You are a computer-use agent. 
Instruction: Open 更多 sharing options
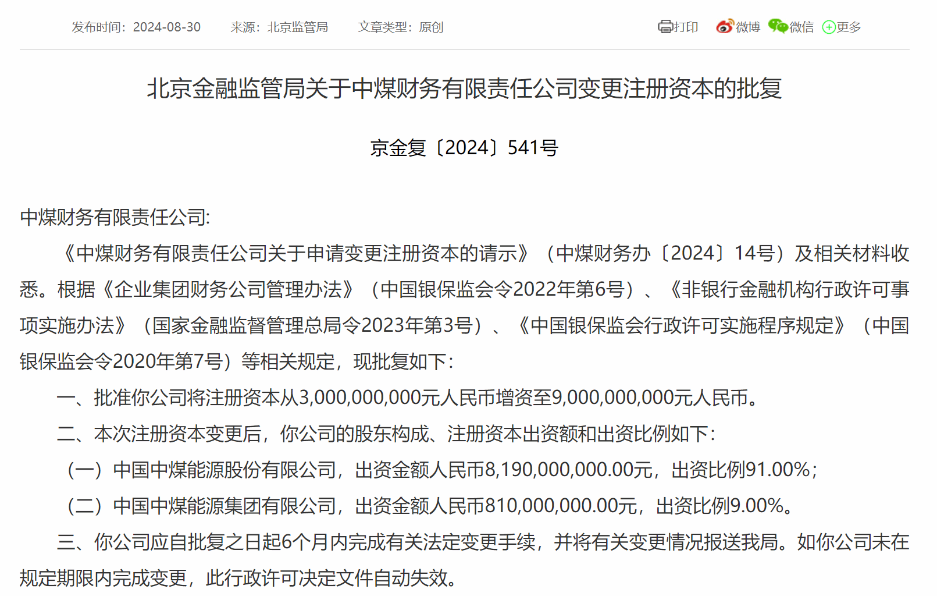coord(849,27)
